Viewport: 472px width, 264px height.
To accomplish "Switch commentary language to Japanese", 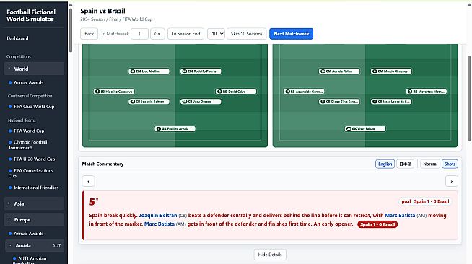I will point(405,164).
